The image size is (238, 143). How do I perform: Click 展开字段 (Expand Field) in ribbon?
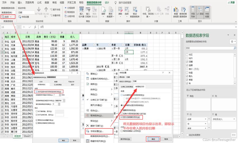click(x=55, y=9)
